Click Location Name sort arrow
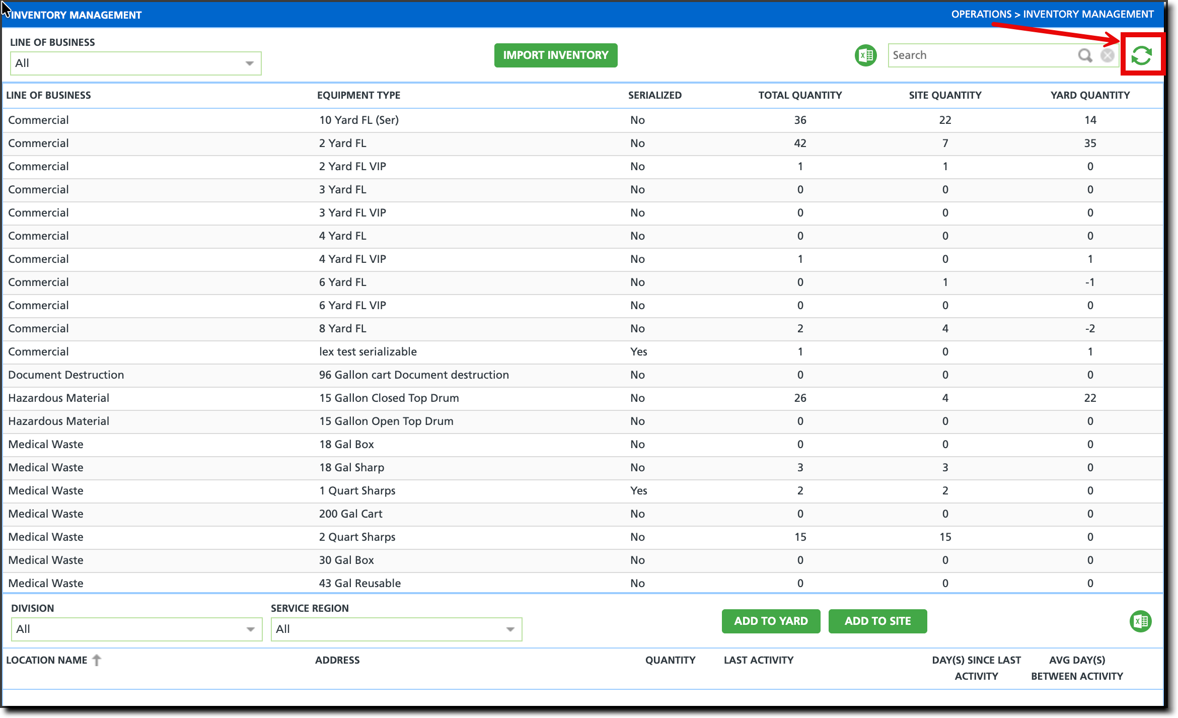Viewport: 1178px width, 718px height. coord(97,660)
